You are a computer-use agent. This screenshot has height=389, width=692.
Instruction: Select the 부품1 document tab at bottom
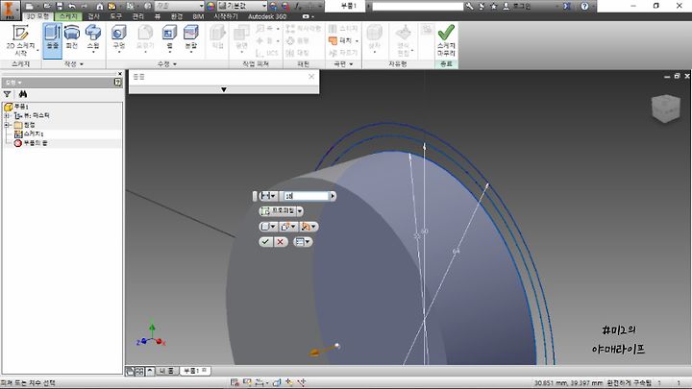(x=194, y=371)
